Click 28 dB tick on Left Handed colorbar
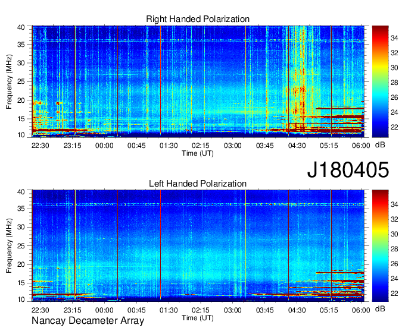Image resolution: width=405 pixels, height=328 pixels. pos(394,249)
